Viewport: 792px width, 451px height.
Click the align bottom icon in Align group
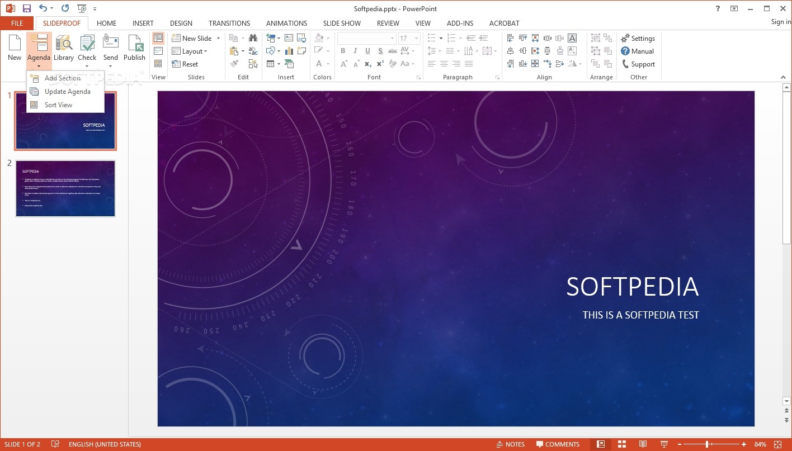pyautogui.click(x=523, y=64)
